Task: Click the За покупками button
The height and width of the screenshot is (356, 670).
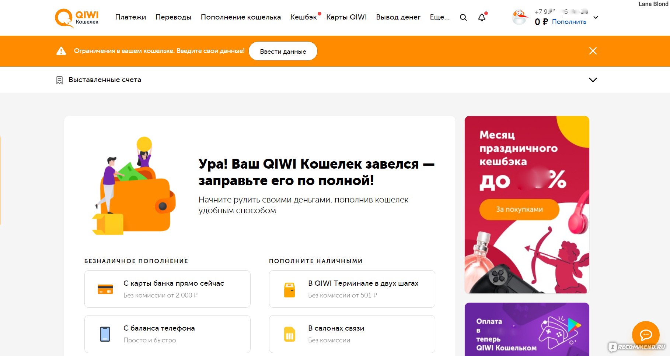Action: (519, 209)
